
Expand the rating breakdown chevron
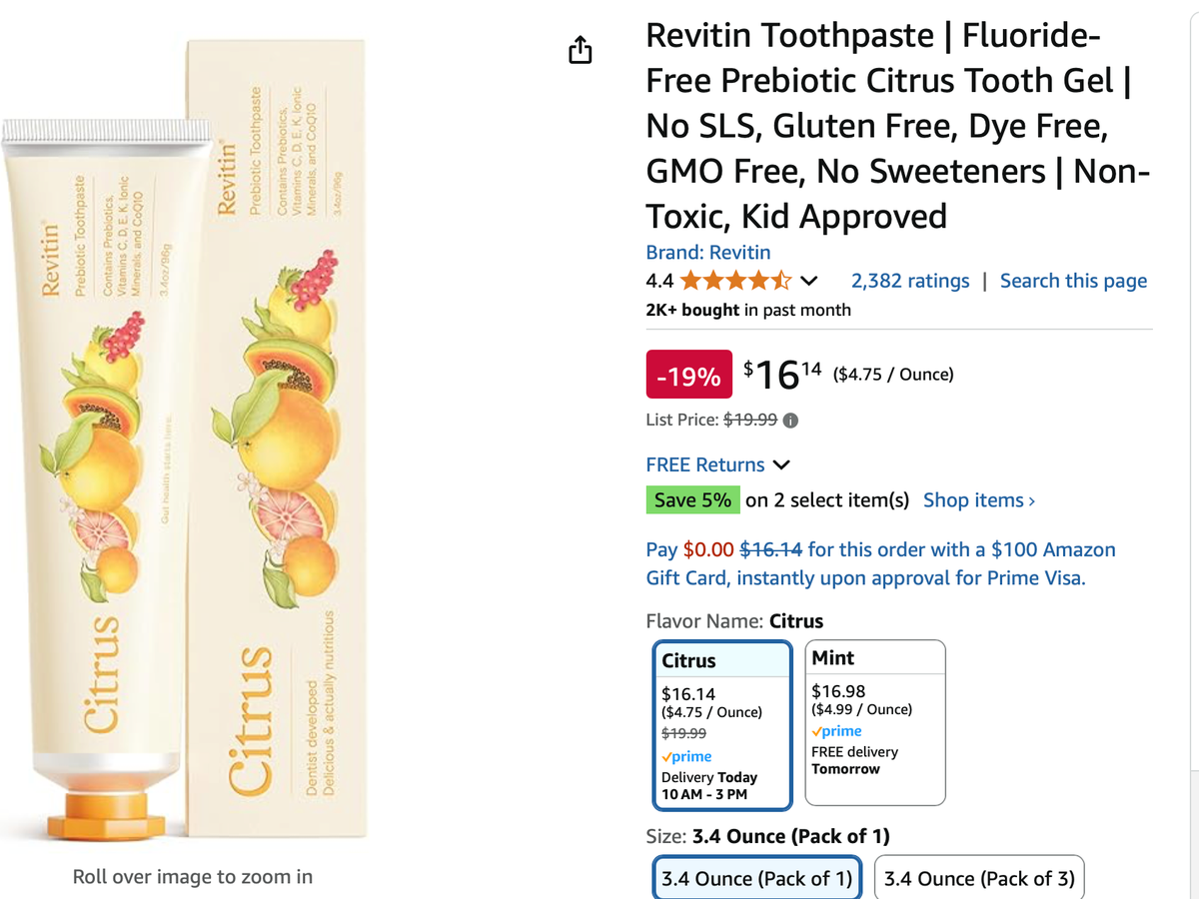(x=809, y=281)
